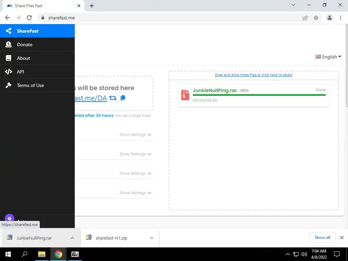Copy the share link with clipboard icon

point(123,98)
